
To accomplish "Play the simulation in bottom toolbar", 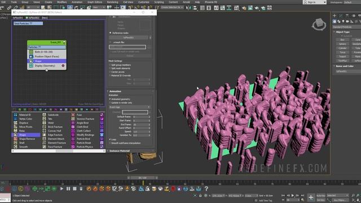I will tap(61, 189).
